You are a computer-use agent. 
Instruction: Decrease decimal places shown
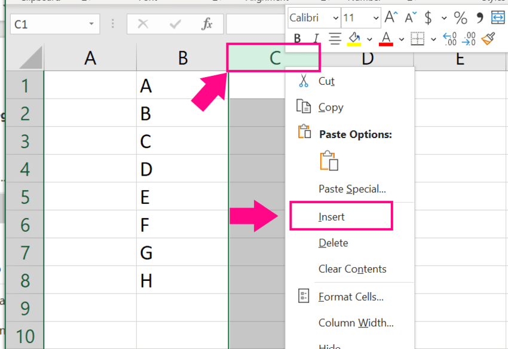[469, 38]
